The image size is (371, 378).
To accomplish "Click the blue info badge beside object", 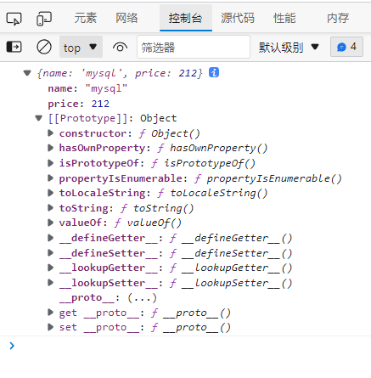I will tap(214, 72).
